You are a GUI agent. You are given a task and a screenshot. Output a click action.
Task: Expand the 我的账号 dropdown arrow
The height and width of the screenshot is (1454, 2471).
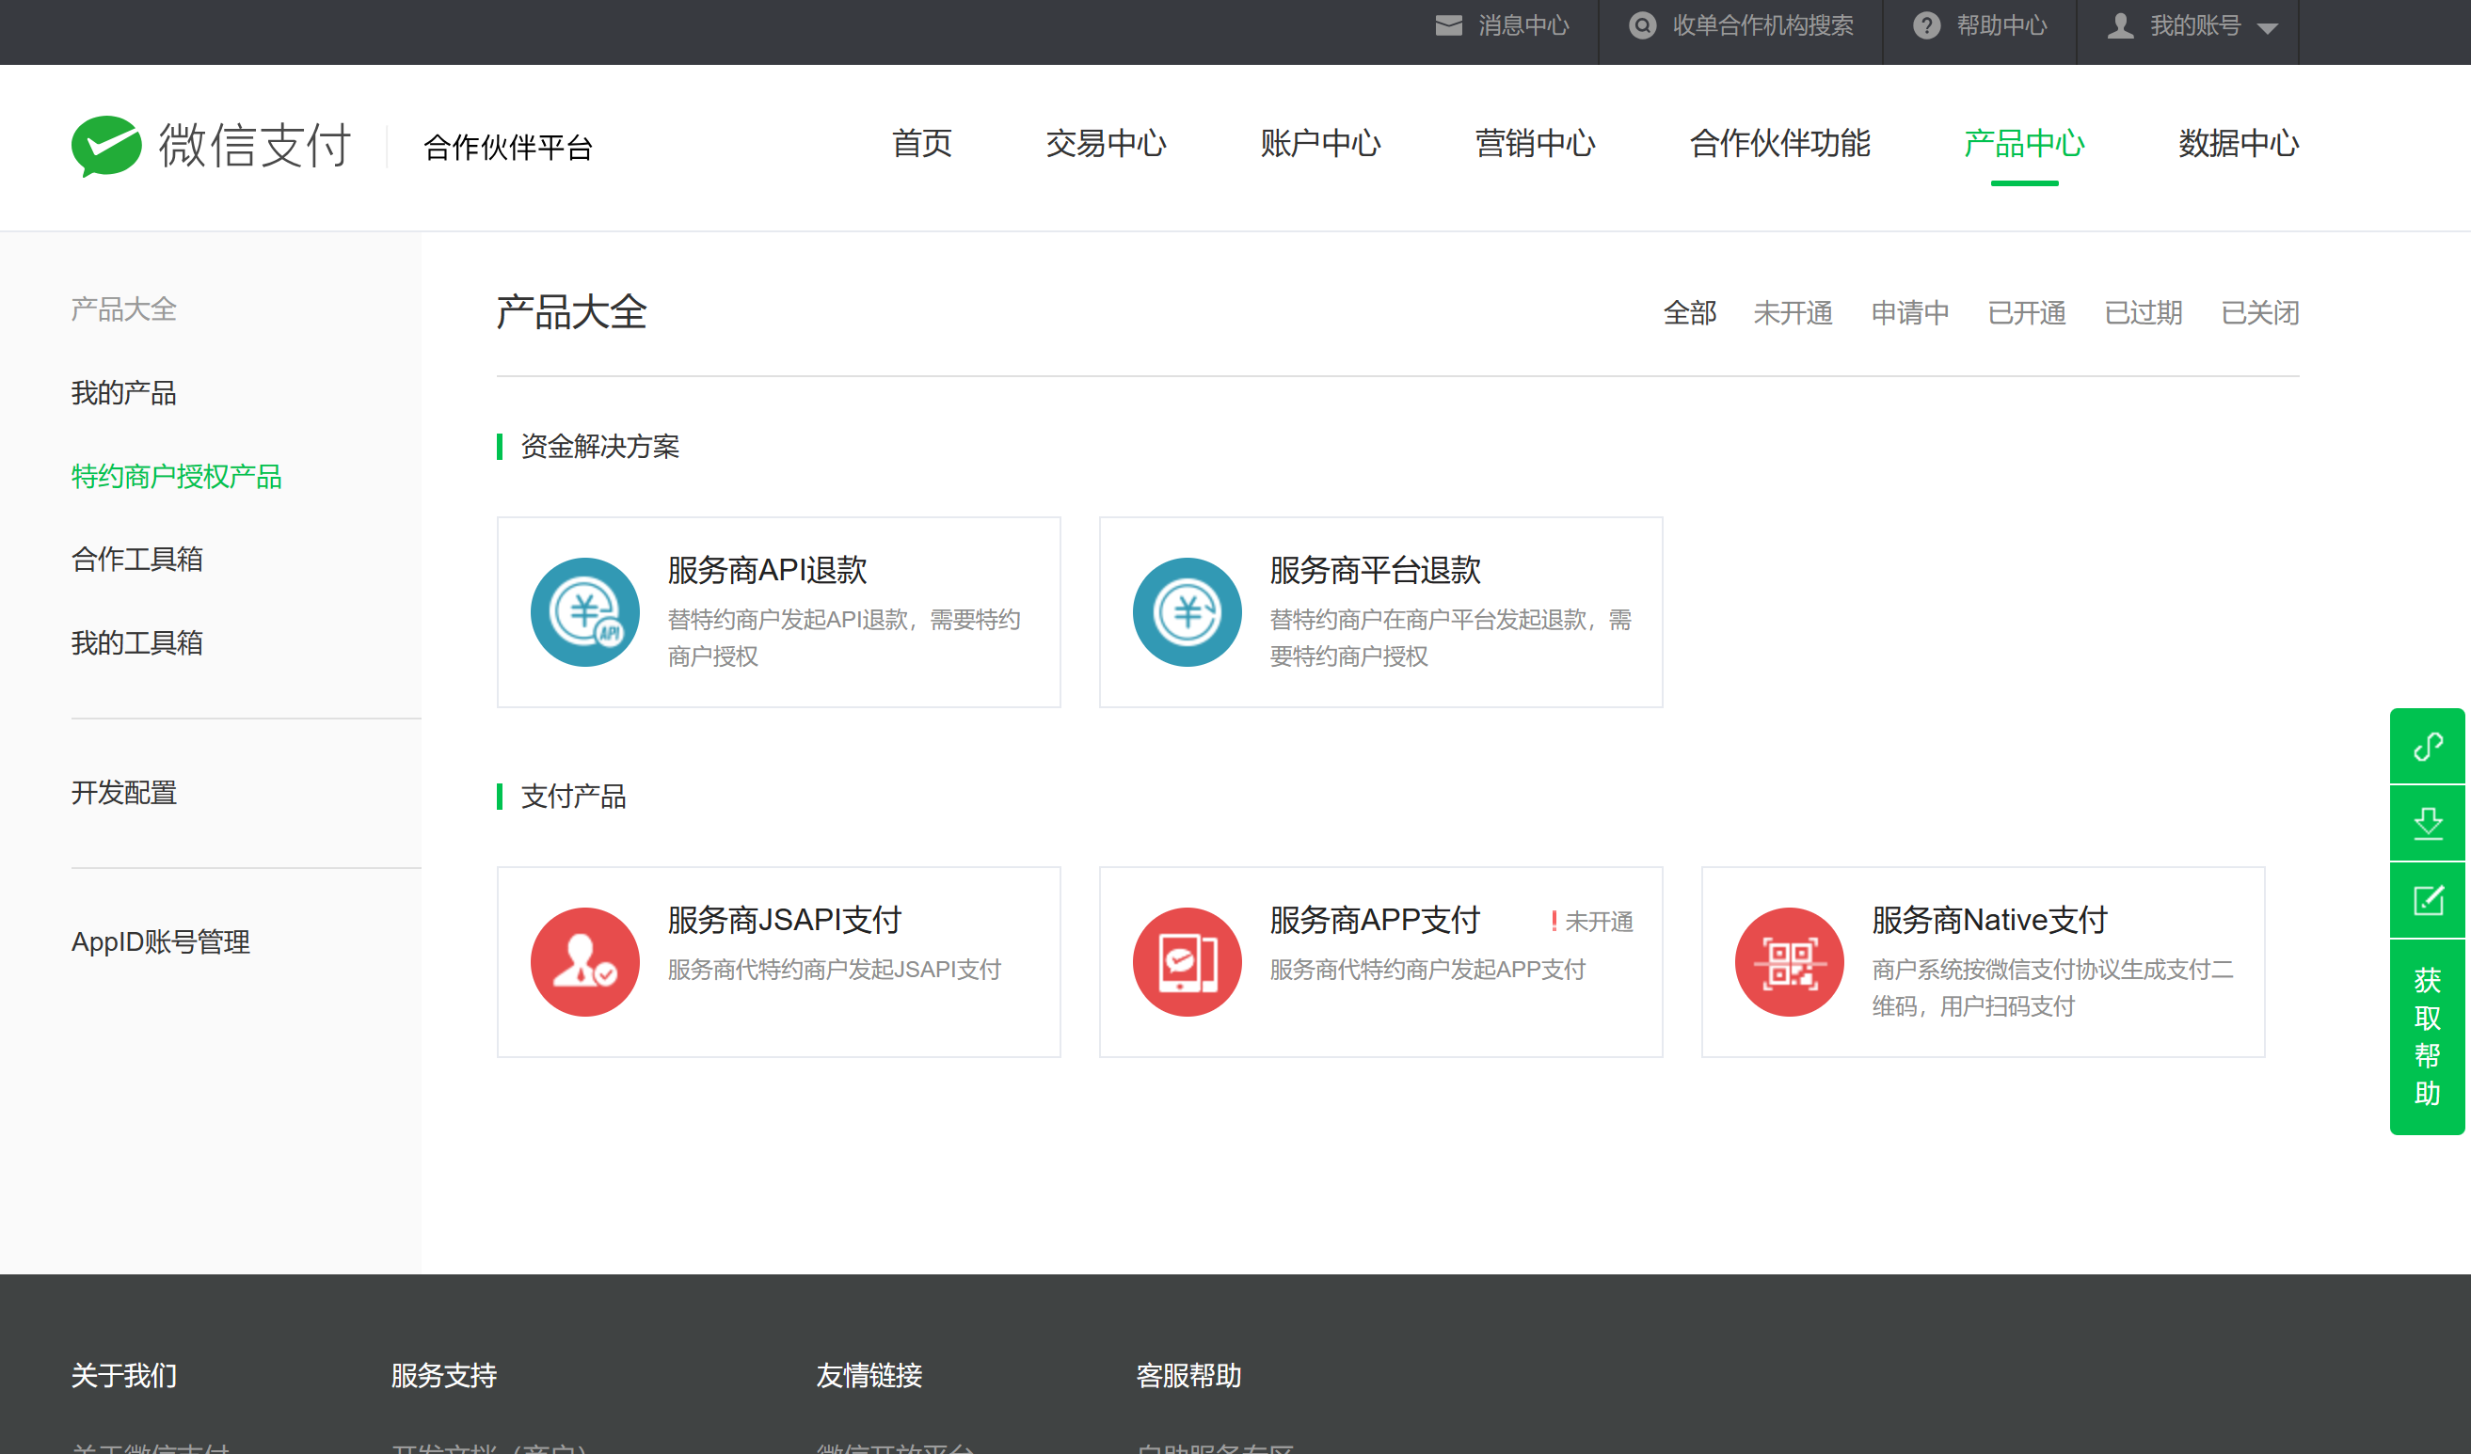click(x=2267, y=28)
